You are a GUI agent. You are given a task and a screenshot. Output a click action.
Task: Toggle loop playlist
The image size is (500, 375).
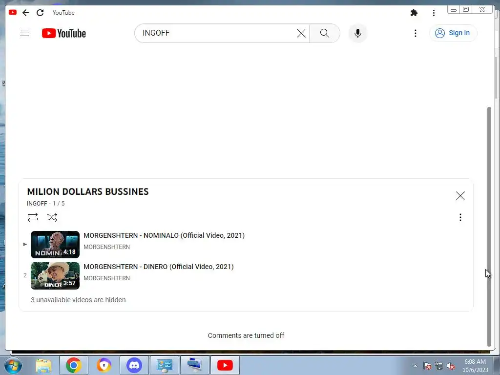[x=33, y=217]
